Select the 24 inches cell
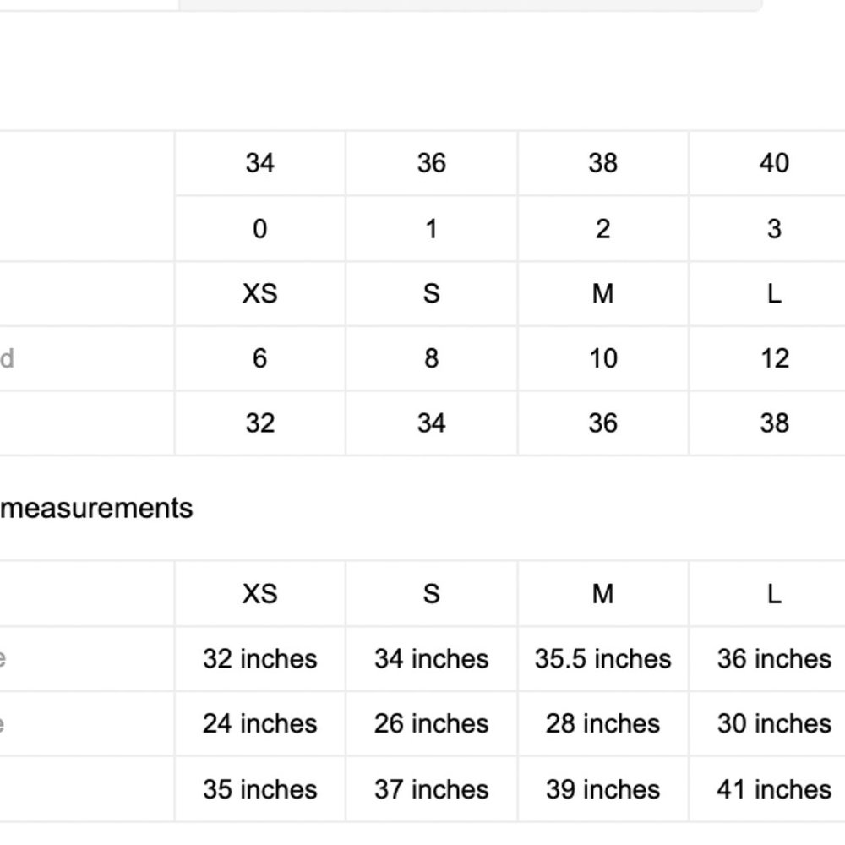 tap(259, 723)
